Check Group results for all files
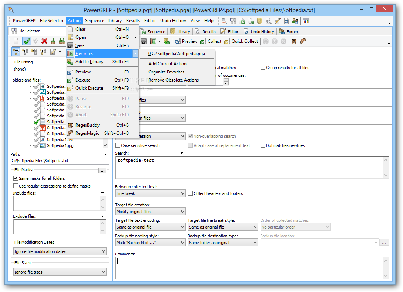The image size is (403, 292). click(x=263, y=68)
